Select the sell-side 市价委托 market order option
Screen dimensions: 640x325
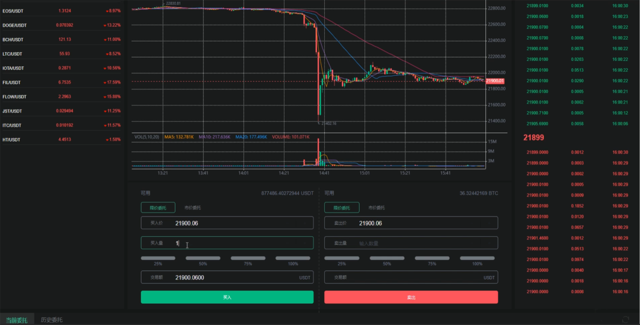coord(376,208)
